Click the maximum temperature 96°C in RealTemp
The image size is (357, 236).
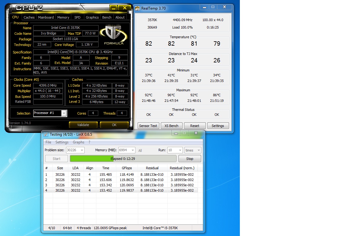coord(171,95)
